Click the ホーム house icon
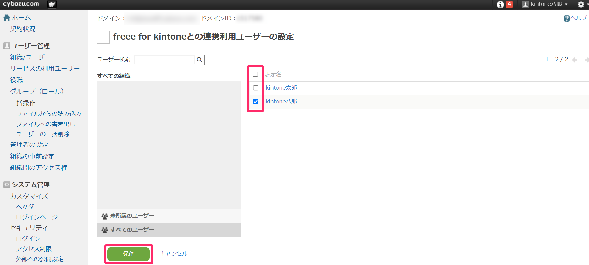This screenshot has width=589, height=265. pos(7,18)
